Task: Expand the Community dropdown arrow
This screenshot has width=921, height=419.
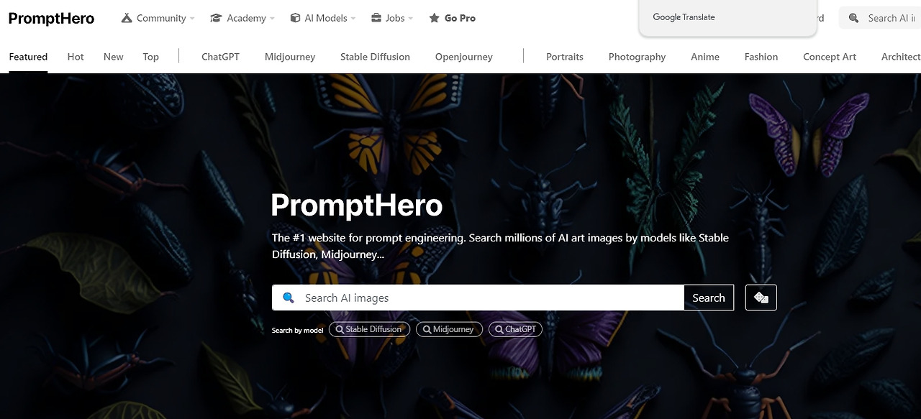Action: pos(192,19)
